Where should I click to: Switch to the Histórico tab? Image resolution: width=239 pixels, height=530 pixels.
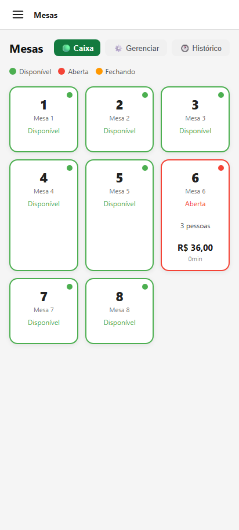click(x=201, y=48)
